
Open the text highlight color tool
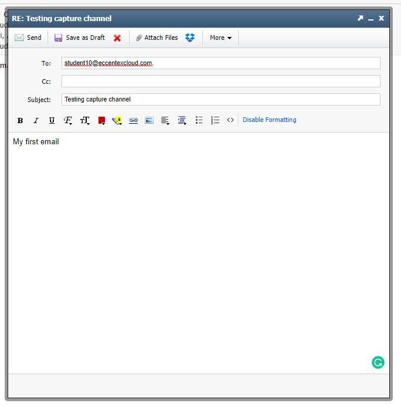117,120
